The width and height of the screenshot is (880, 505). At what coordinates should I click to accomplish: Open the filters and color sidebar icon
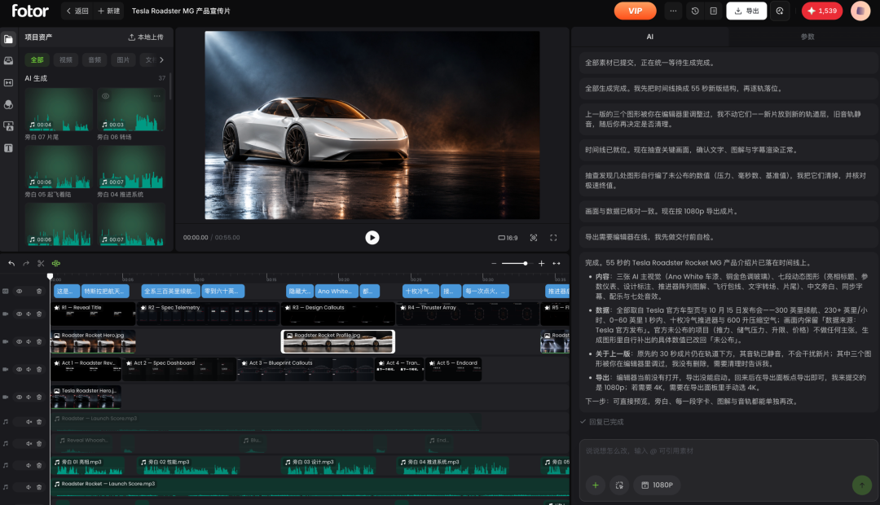[8, 104]
